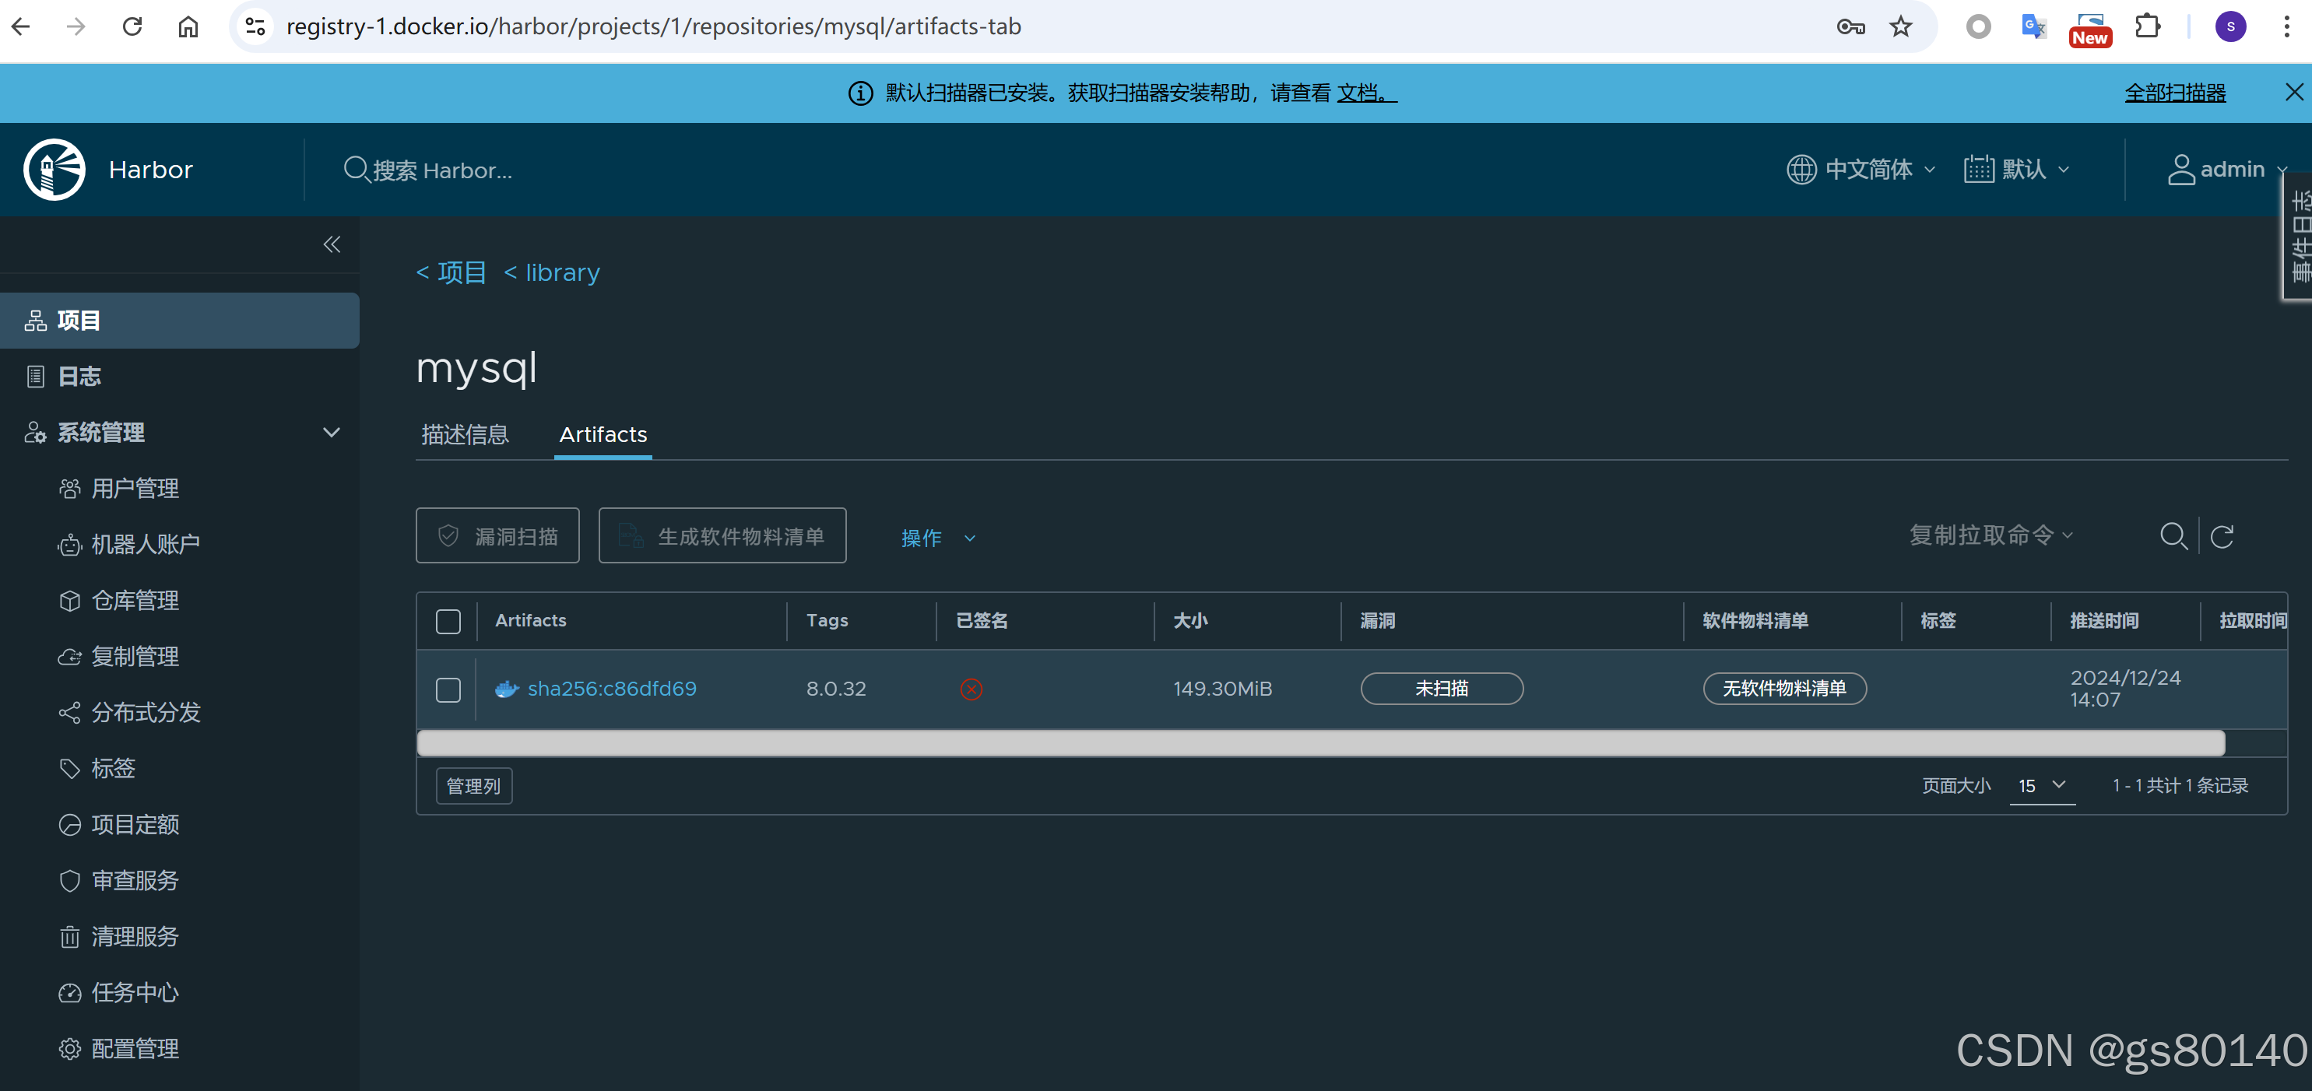Open the Chrome profile avatar S
The height and width of the screenshot is (1091, 2312).
click(2230, 27)
